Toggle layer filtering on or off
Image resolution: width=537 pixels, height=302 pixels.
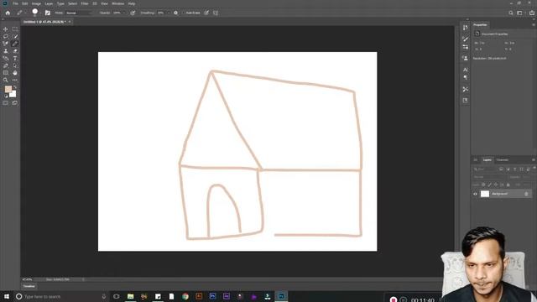[x=534, y=168]
